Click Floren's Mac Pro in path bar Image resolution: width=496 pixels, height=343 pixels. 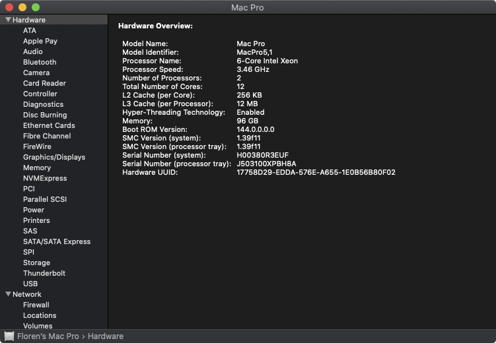point(48,336)
